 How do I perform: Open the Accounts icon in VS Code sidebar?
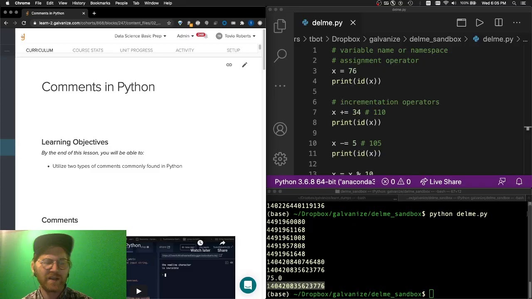pyautogui.click(x=280, y=129)
